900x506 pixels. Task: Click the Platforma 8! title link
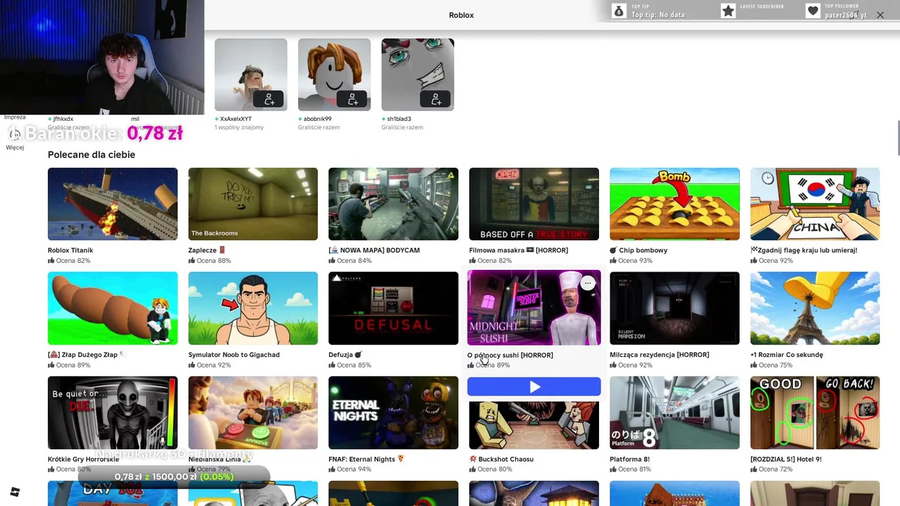[x=629, y=459]
